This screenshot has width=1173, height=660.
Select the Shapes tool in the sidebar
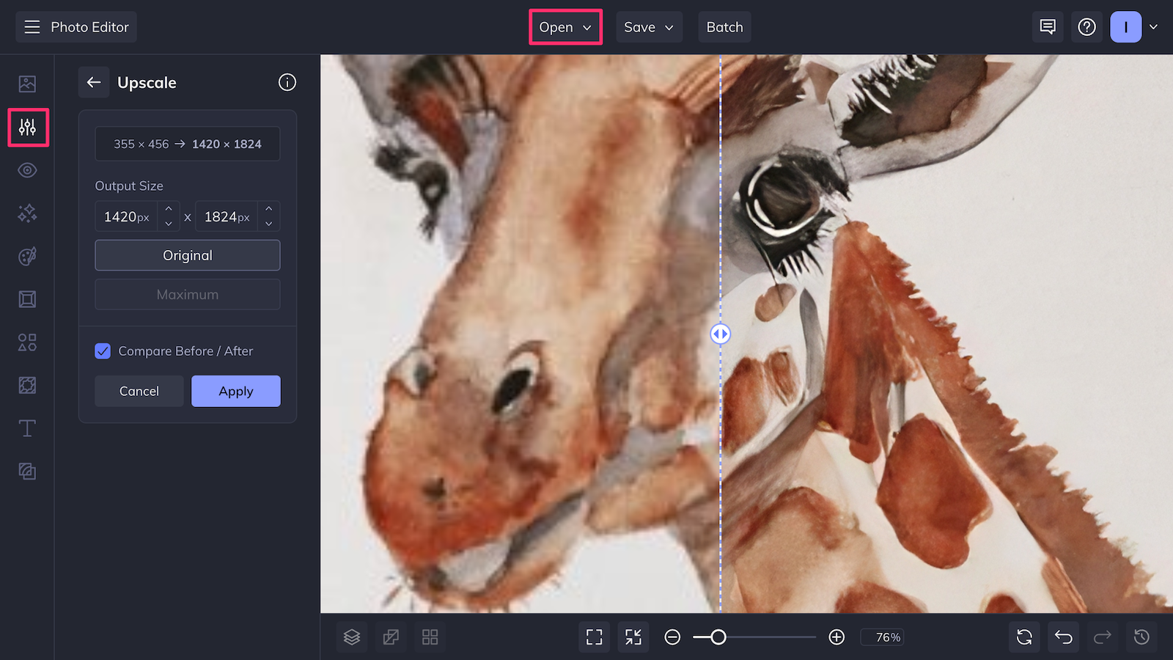(27, 342)
